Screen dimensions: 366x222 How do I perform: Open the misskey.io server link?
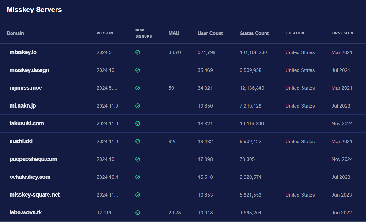click(23, 52)
